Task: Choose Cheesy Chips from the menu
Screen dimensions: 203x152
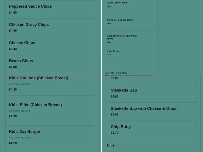Action: (22, 43)
